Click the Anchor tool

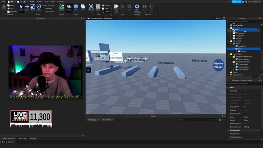[x=106, y=12]
